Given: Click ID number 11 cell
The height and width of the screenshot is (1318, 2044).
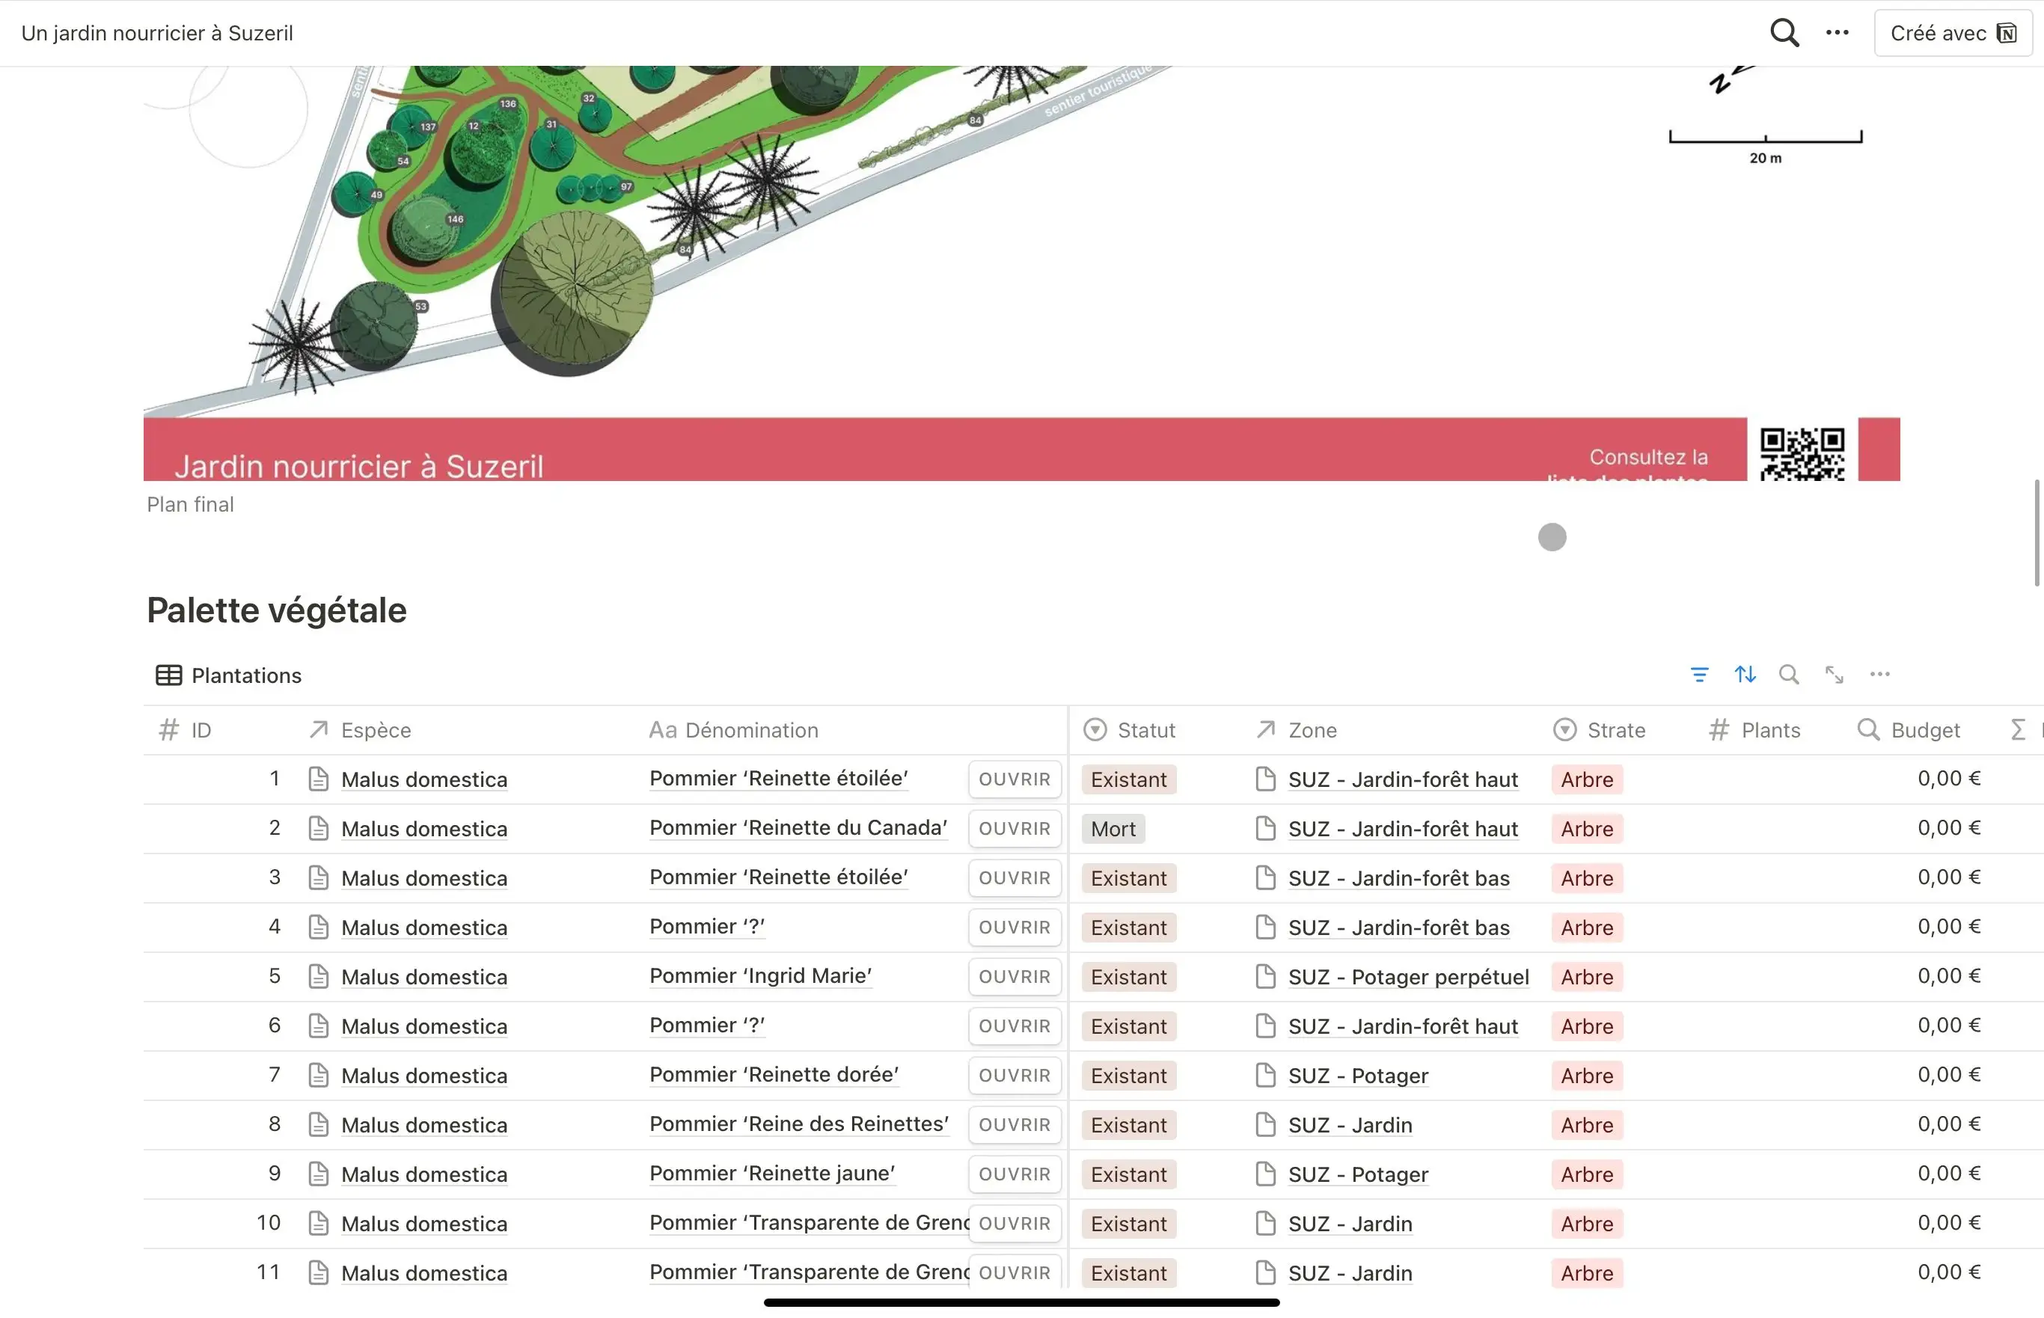Looking at the screenshot, I should 268,1272.
